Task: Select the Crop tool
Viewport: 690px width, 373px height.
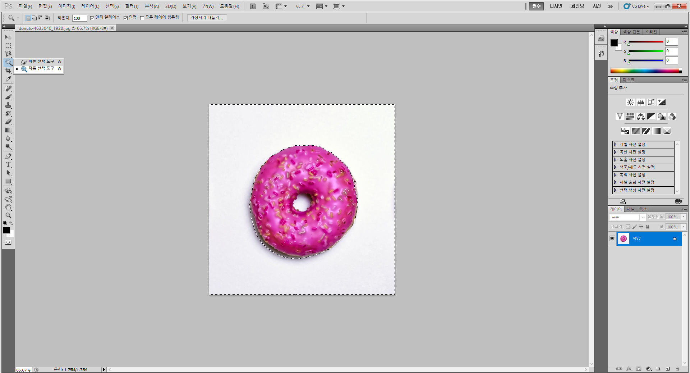Action: coord(8,70)
